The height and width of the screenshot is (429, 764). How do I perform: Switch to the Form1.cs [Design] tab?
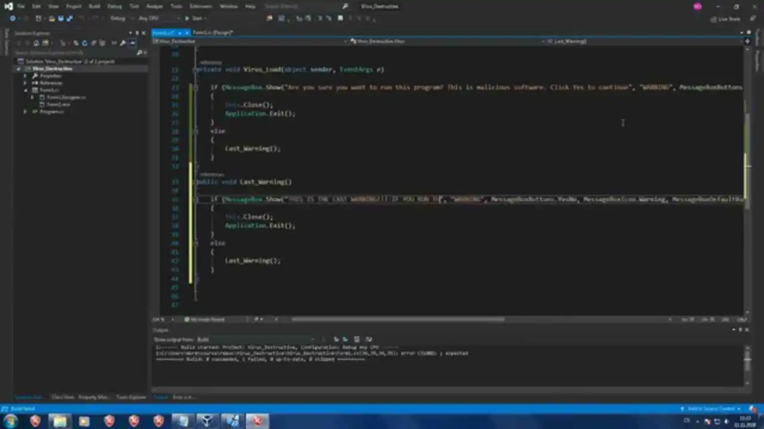(212, 32)
